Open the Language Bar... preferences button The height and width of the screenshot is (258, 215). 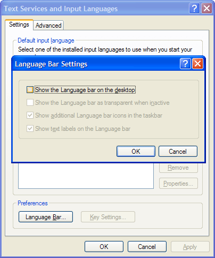tap(46, 217)
